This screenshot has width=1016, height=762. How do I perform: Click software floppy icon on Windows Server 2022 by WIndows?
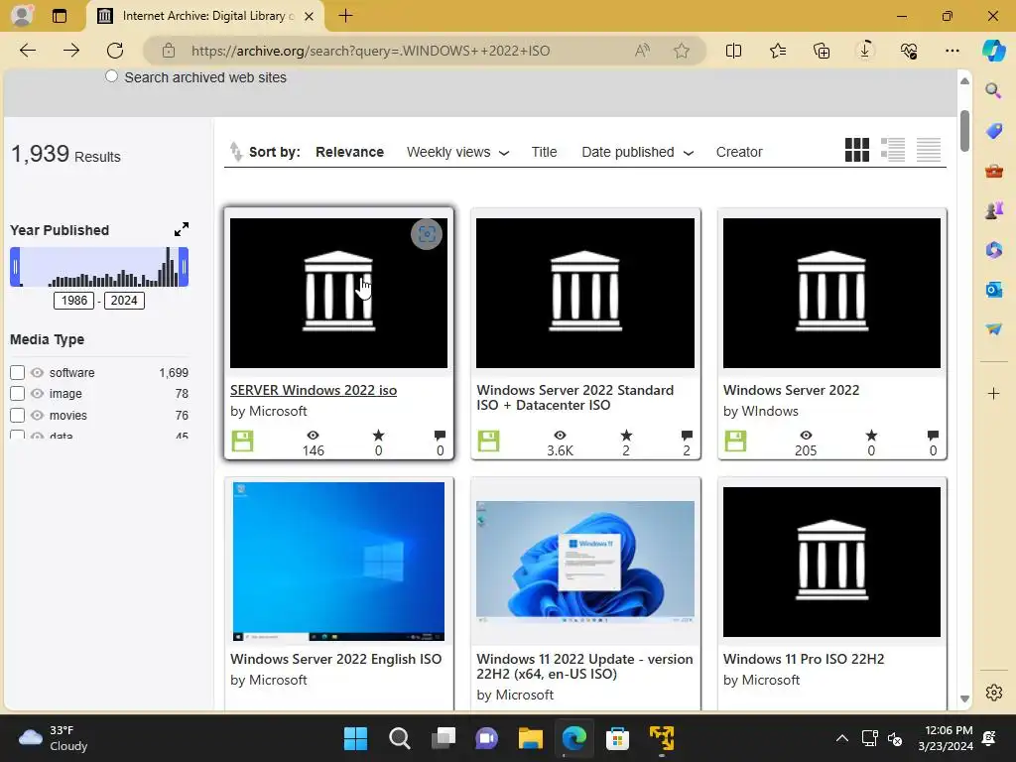pyautogui.click(x=735, y=442)
